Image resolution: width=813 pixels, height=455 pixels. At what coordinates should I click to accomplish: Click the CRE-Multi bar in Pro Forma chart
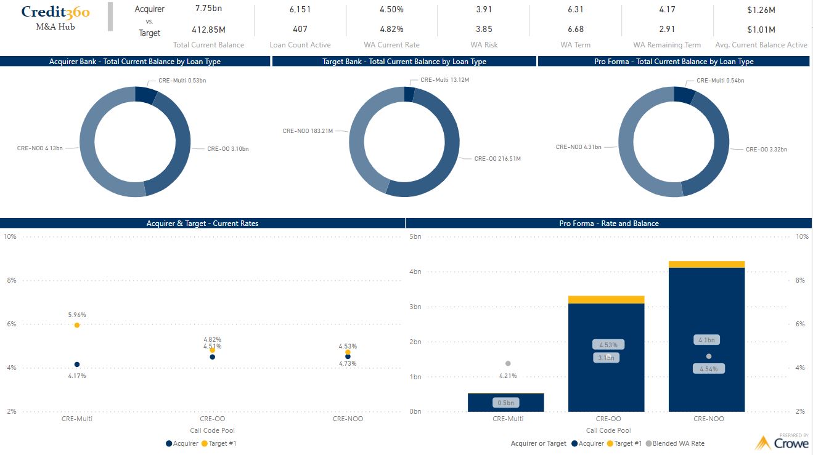[506, 403]
